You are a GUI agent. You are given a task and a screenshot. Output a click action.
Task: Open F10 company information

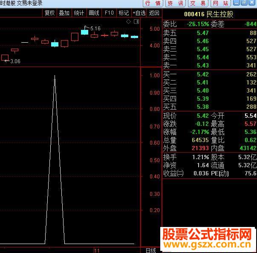[109, 13]
